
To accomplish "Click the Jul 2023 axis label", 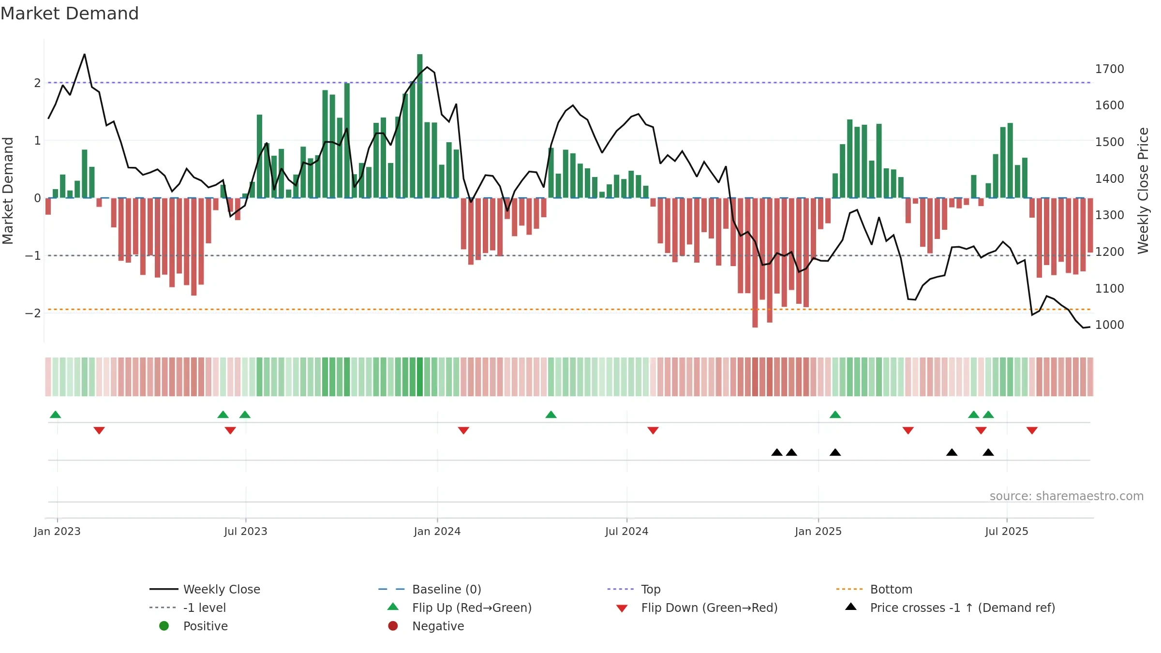I will pos(246,531).
